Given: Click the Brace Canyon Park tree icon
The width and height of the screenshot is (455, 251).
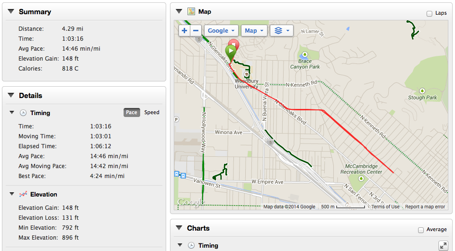Looking at the screenshot, I should [305, 54].
